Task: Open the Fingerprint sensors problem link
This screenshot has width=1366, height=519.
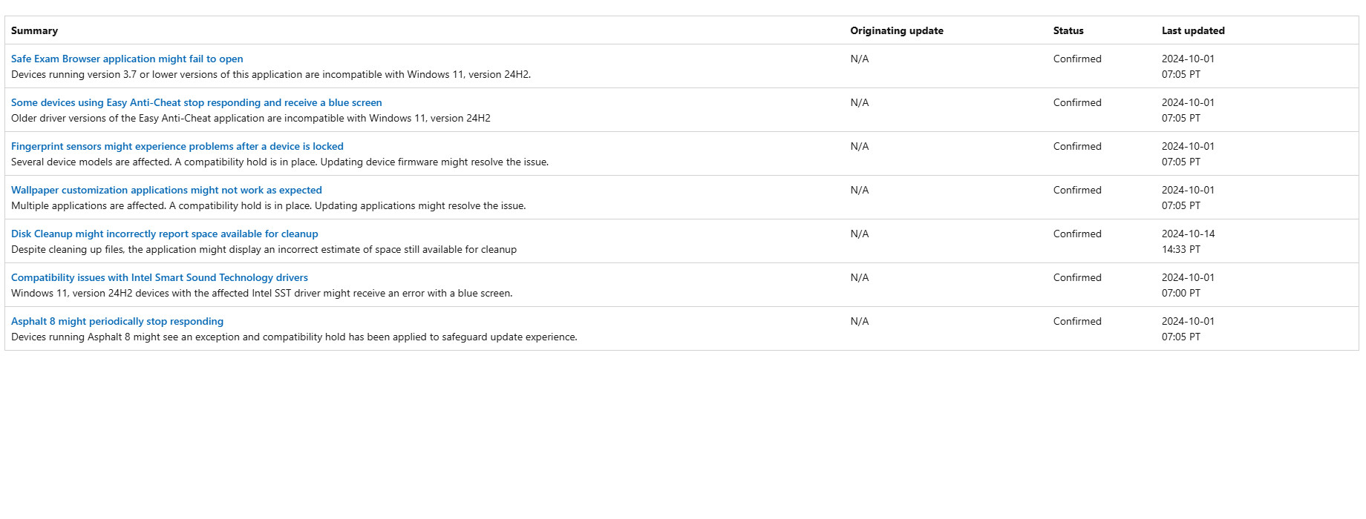Action: click(177, 147)
